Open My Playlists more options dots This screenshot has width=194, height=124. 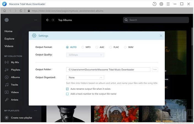coord(36,111)
